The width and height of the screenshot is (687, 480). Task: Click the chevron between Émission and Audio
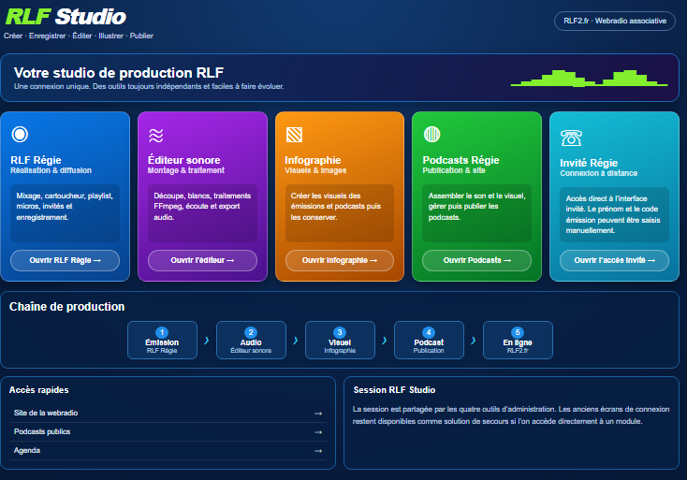[x=207, y=341]
